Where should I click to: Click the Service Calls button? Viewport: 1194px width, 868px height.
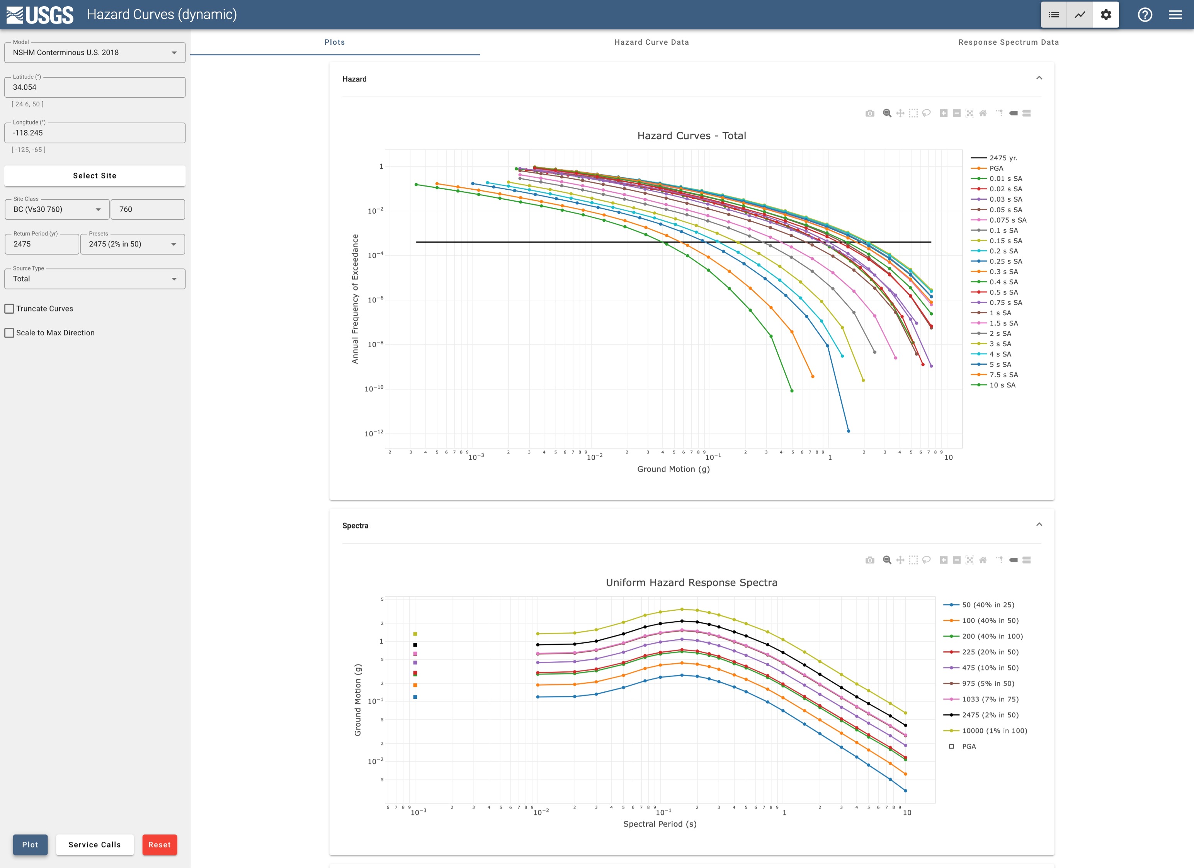pyautogui.click(x=95, y=845)
